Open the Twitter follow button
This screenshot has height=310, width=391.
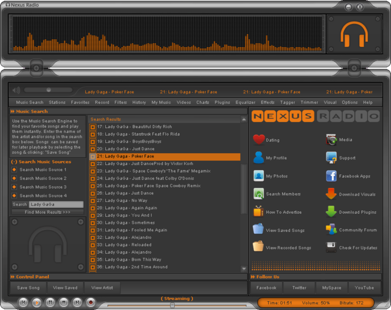299,288
